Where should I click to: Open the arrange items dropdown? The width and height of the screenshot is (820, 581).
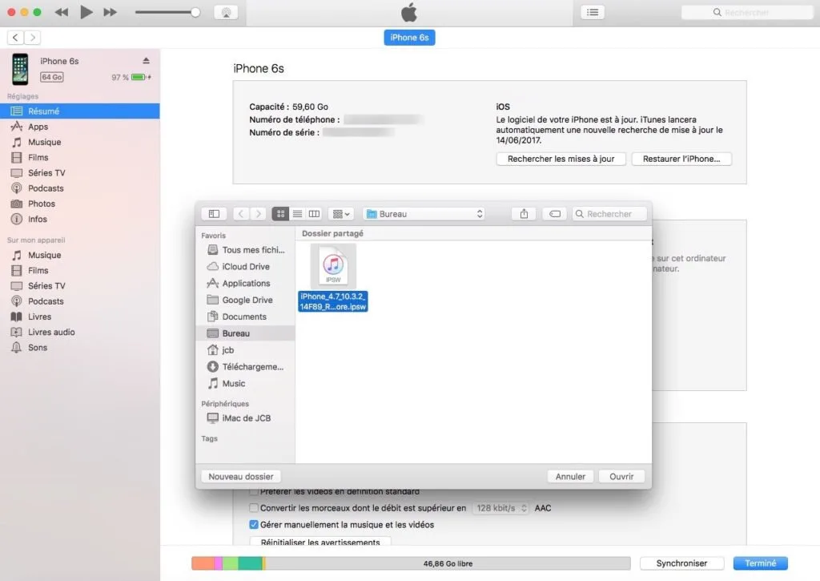tap(341, 213)
